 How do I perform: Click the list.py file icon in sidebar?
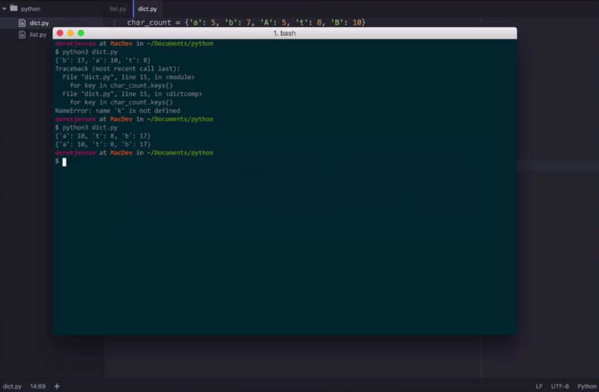22,34
